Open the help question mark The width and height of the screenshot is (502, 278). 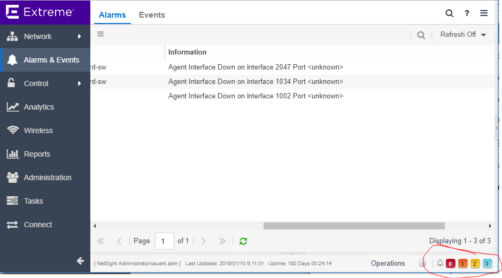pos(467,13)
